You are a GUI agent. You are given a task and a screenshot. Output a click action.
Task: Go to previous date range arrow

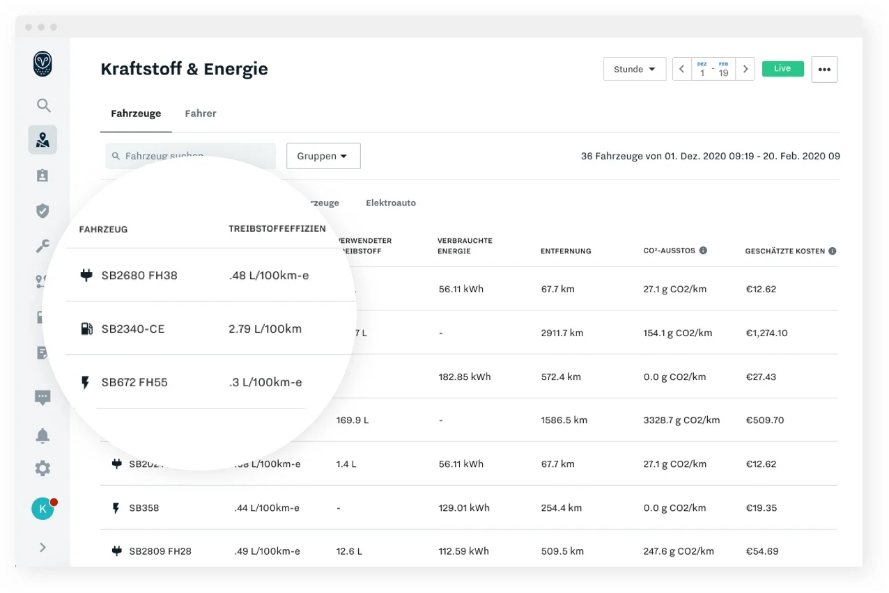coord(681,70)
